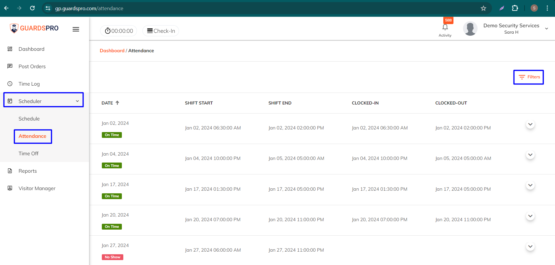555x265 pixels.
Task: Click the No Show badge for Jan 27
Action: click(x=113, y=257)
